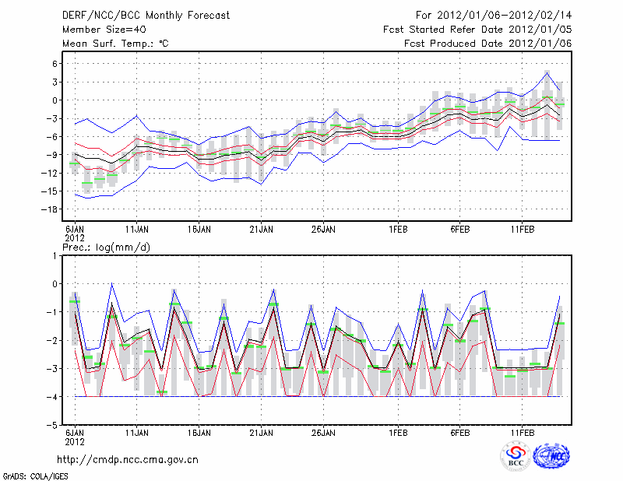
Task: Select 1FEB tick on the precipitation chart
Action: pos(398,431)
